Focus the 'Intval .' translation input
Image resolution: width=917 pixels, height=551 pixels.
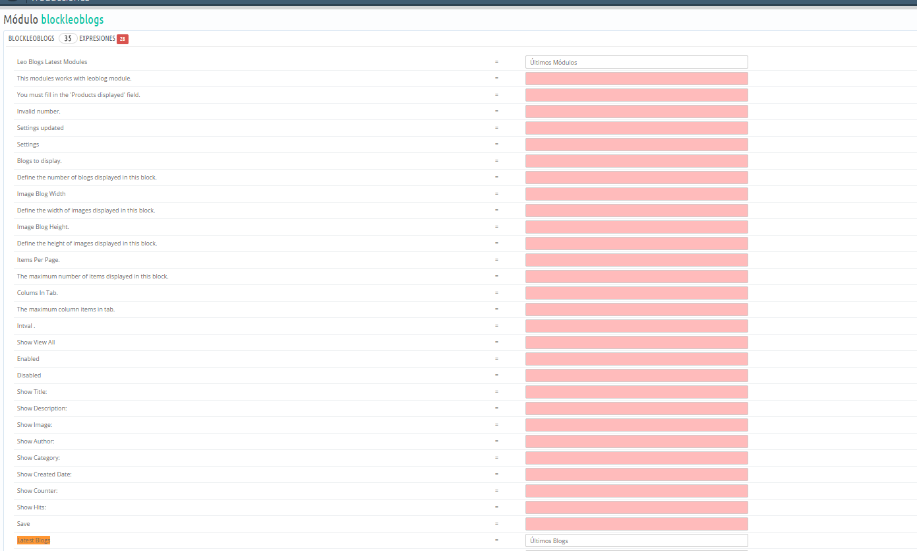click(636, 326)
